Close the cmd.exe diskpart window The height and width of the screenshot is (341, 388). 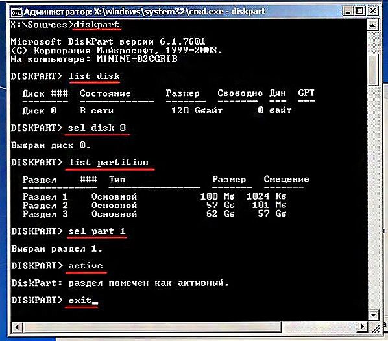pyautogui.click(x=372, y=11)
